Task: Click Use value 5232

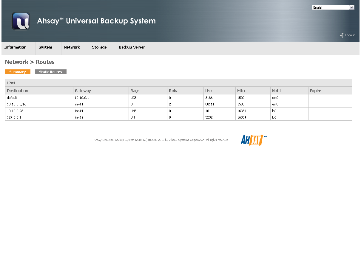Action: tap(209, 117)
